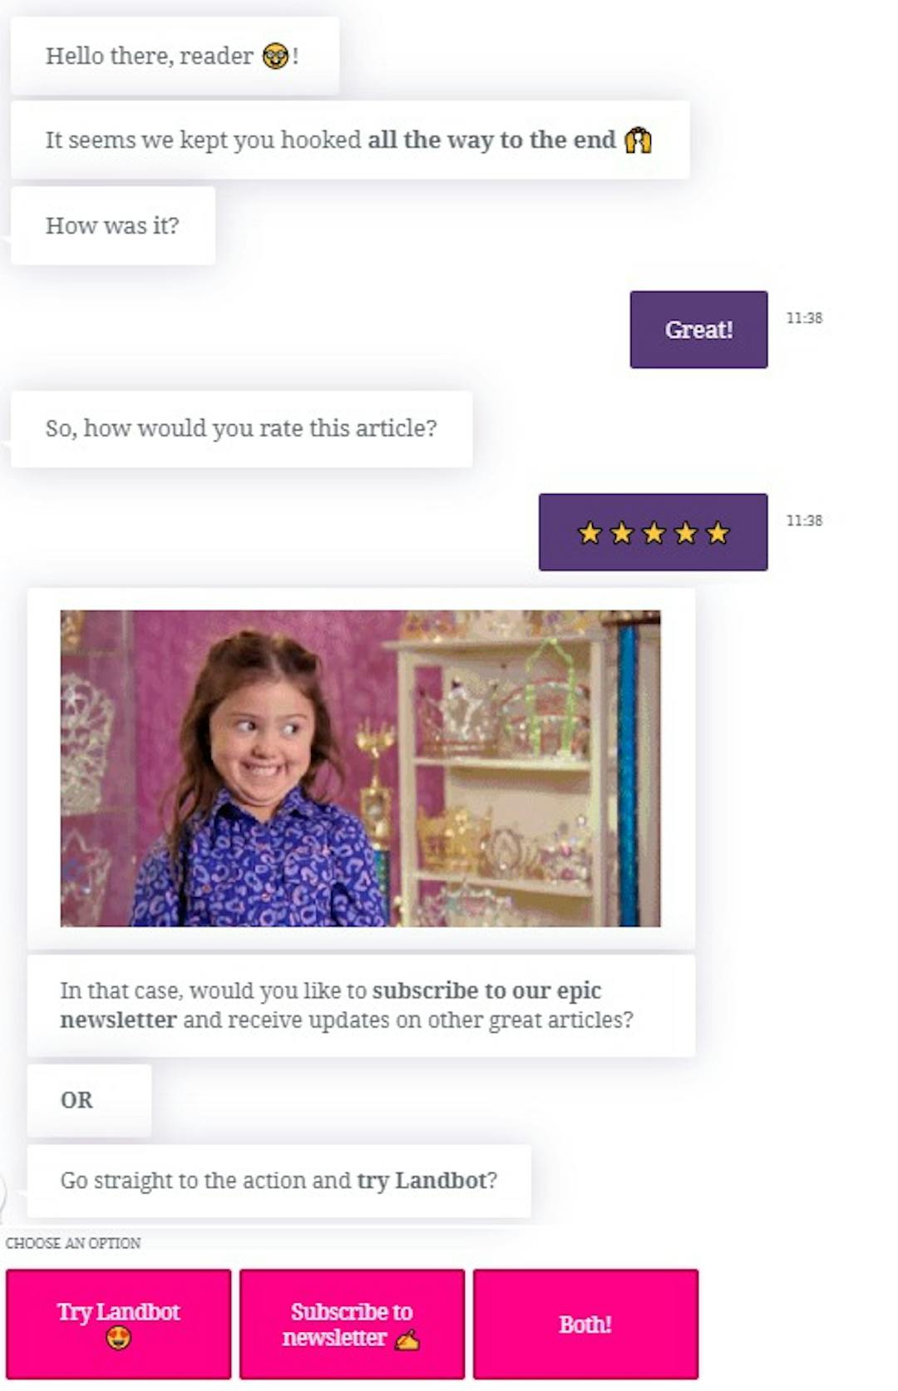Click the second star in the rating
898x1391 pixels.
[622, 533]
